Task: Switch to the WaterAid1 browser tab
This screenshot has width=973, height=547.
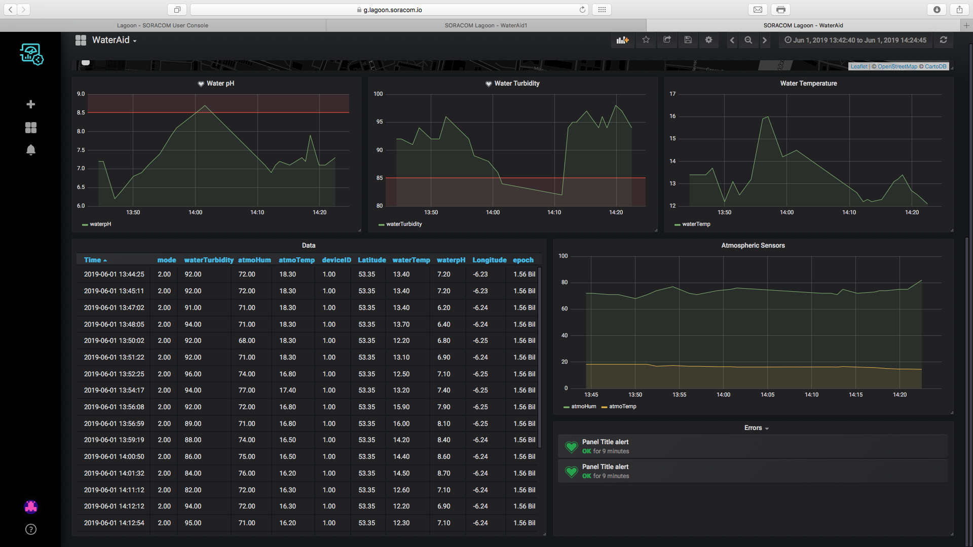Action: [485, 25]
